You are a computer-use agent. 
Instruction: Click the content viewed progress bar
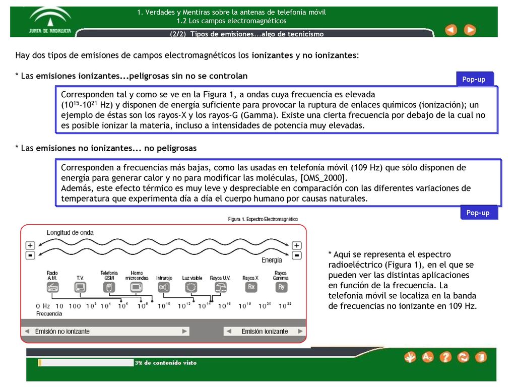tap(86, 363)
